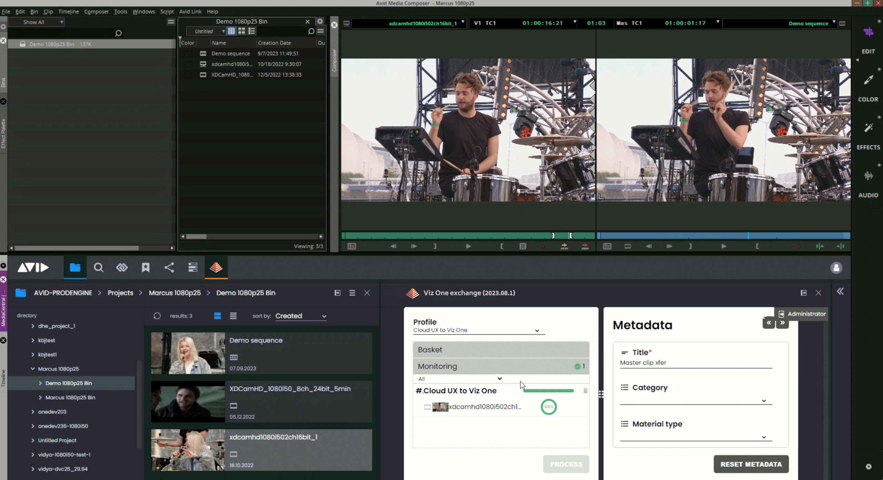Open the Search panel in MediaCentral toolbar

click(x=98, y=268)
